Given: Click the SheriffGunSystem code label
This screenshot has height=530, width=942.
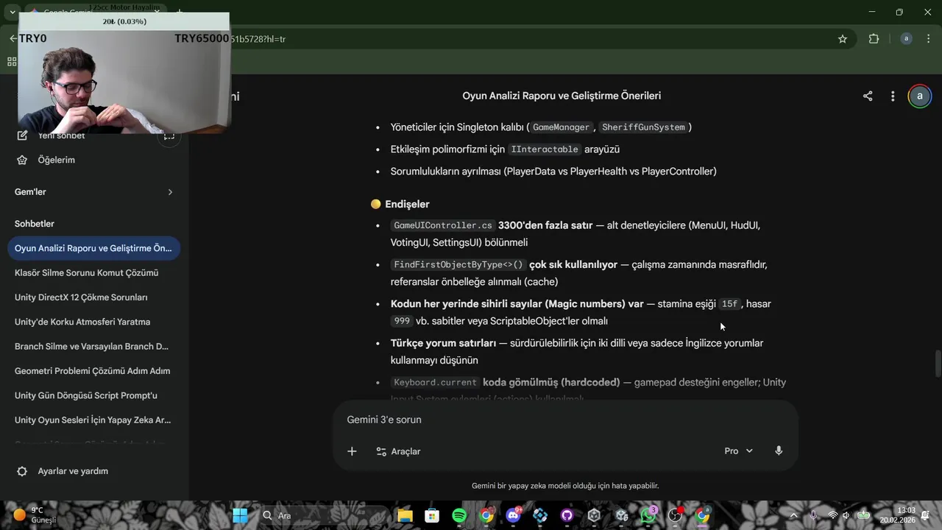Looking at the screenshot, I should coord(643,127).
